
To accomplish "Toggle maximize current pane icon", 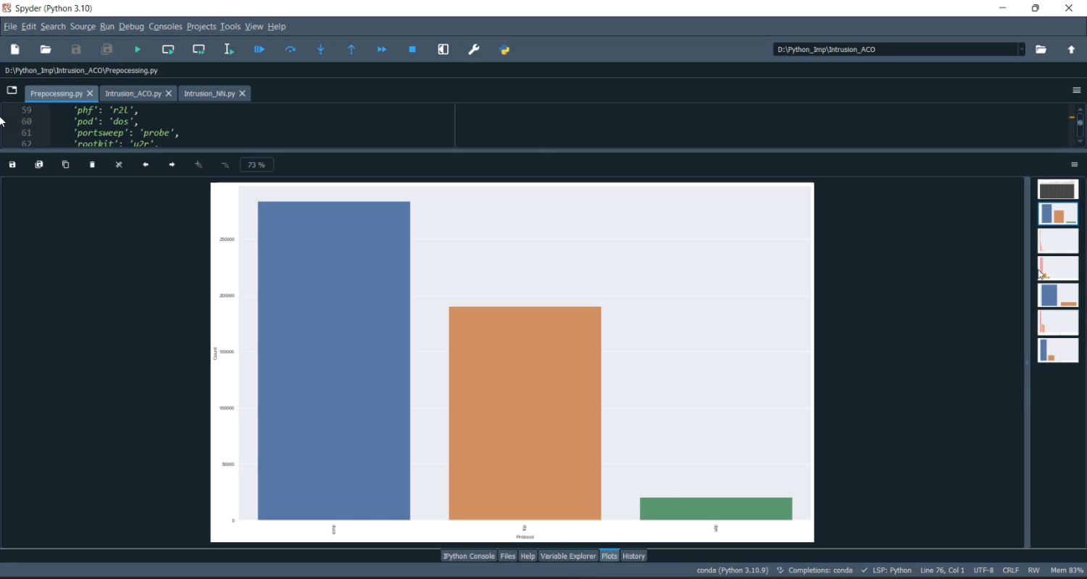I will pos(443,50).
